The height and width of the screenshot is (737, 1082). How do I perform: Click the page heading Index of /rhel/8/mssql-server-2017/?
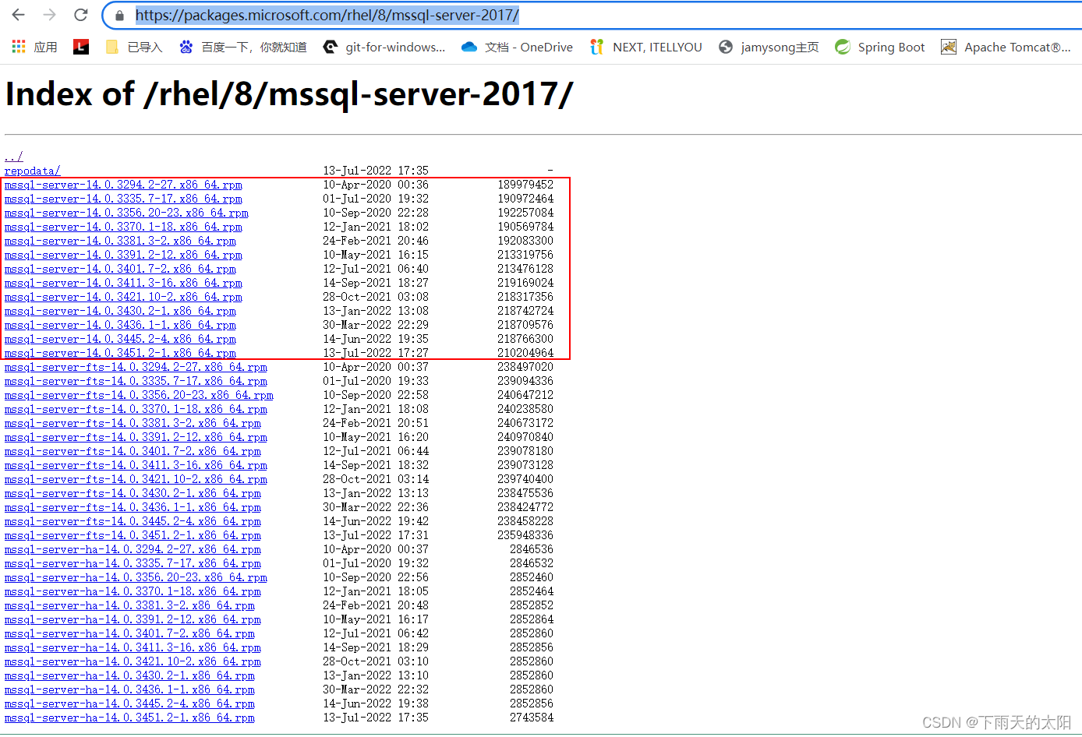289,95
